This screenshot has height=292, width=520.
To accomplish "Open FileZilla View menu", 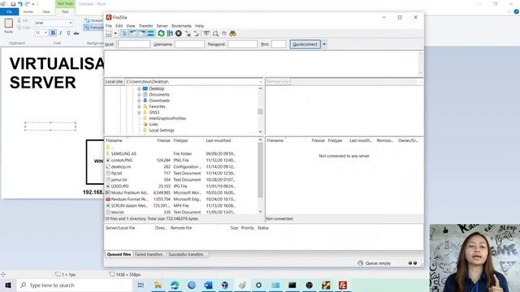I will (131, 26).
